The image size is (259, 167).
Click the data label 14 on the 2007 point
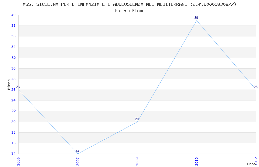pyautogui.click(x=77, y=151)
